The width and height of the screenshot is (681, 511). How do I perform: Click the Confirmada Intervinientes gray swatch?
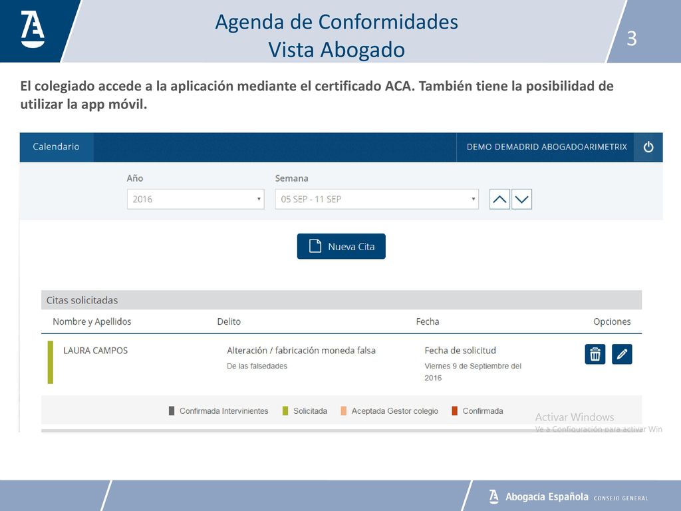(x=172, y=411)
